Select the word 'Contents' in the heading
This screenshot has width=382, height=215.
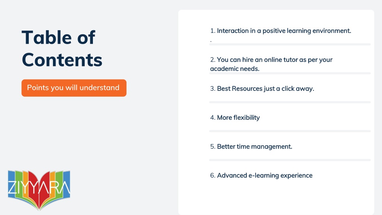(62, 60)
